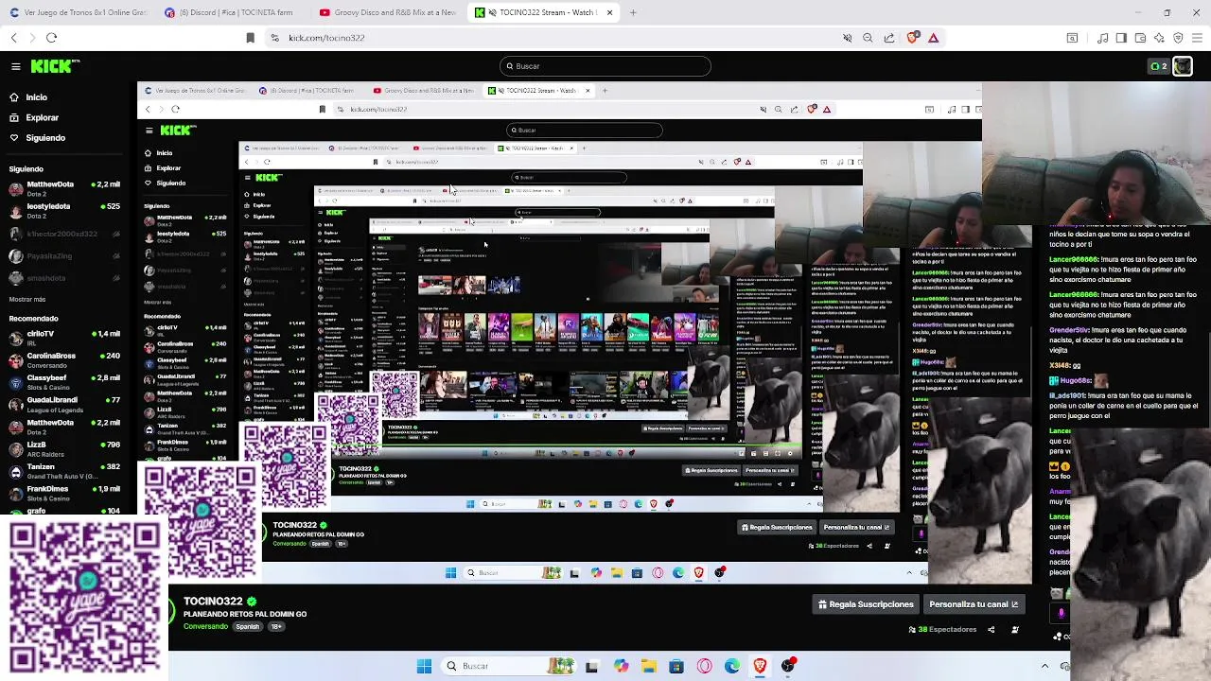Open the profile avatar in outermost Kick header
This screenshot has height=681, width=1211.
[1183, 66]
